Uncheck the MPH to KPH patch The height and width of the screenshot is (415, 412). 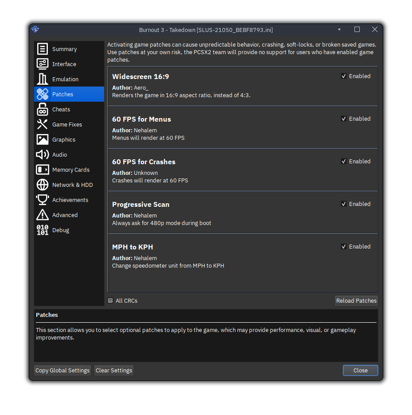pyautogui.click(x=344, y=247)
